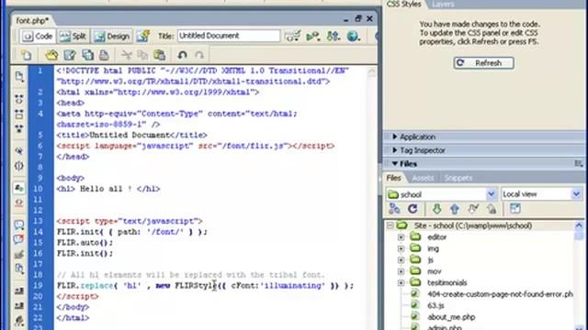Click the Undo arrow icon
The width and height of the screenshot is (588, 330).
[183, 55]
